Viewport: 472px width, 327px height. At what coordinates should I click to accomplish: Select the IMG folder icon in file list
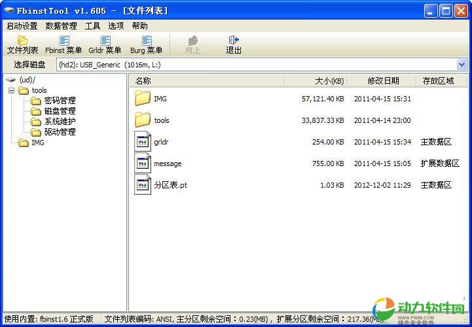pyautogui.click(x=143, y=99)
